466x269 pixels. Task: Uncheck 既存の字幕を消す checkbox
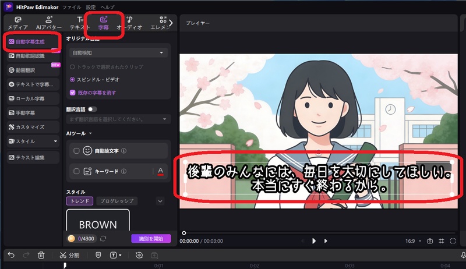coord(72,93)
